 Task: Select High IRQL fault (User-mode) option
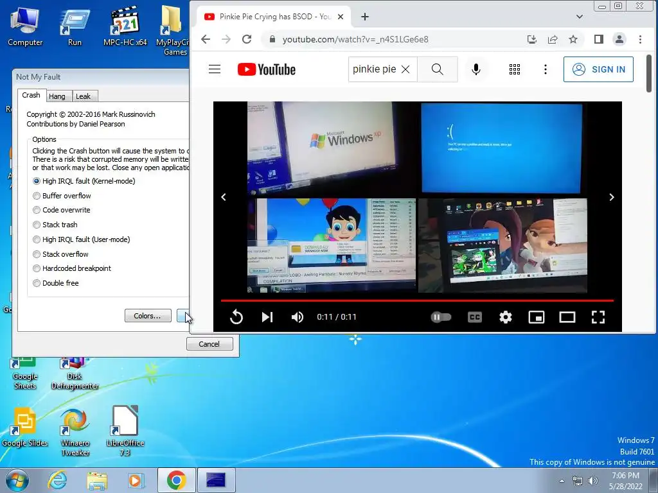82,239
